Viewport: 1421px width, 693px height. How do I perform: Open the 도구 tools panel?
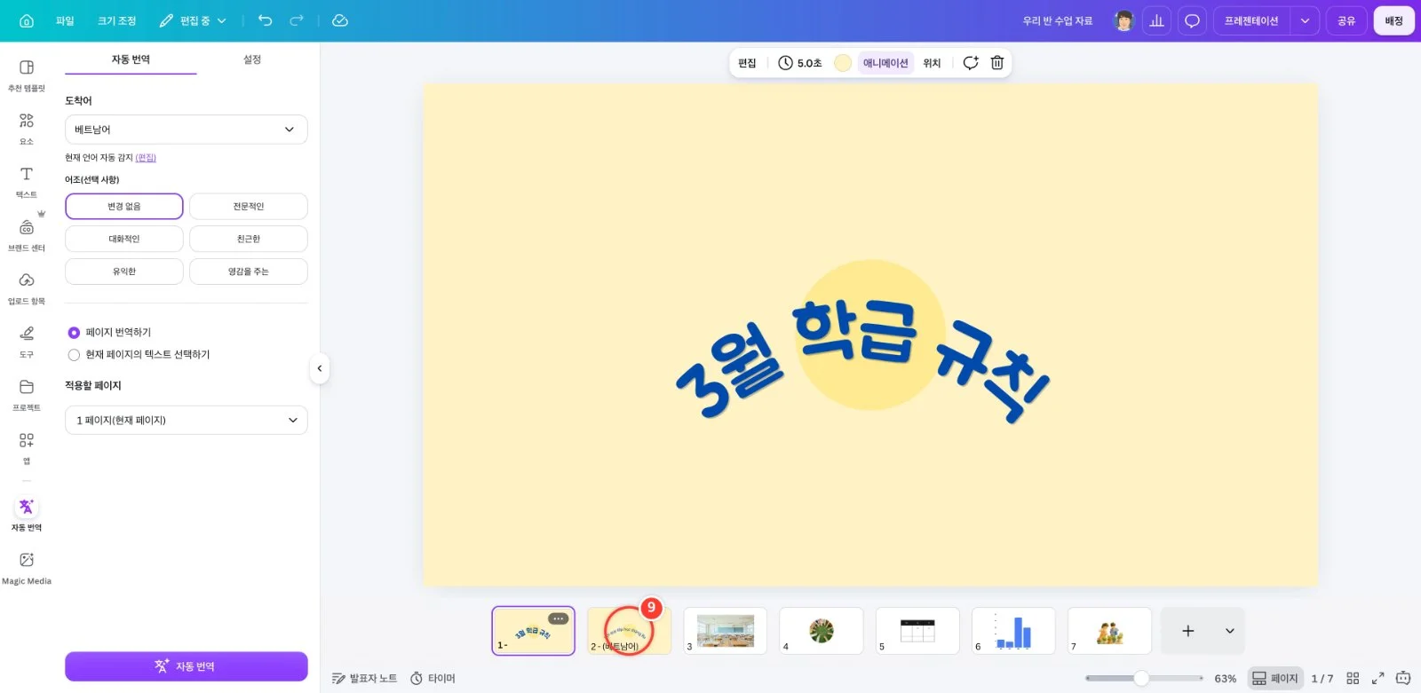[27, 343]
